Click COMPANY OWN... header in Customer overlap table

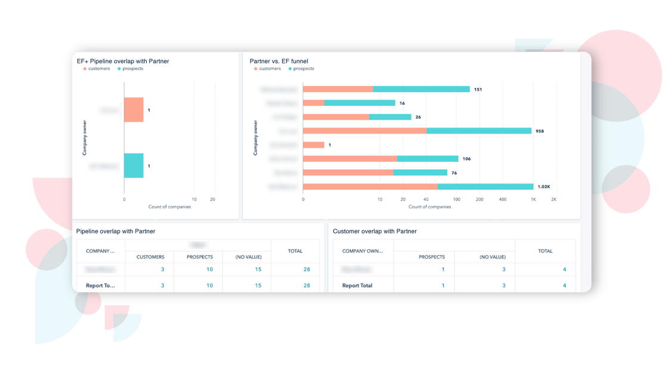(x=363, y=251)
